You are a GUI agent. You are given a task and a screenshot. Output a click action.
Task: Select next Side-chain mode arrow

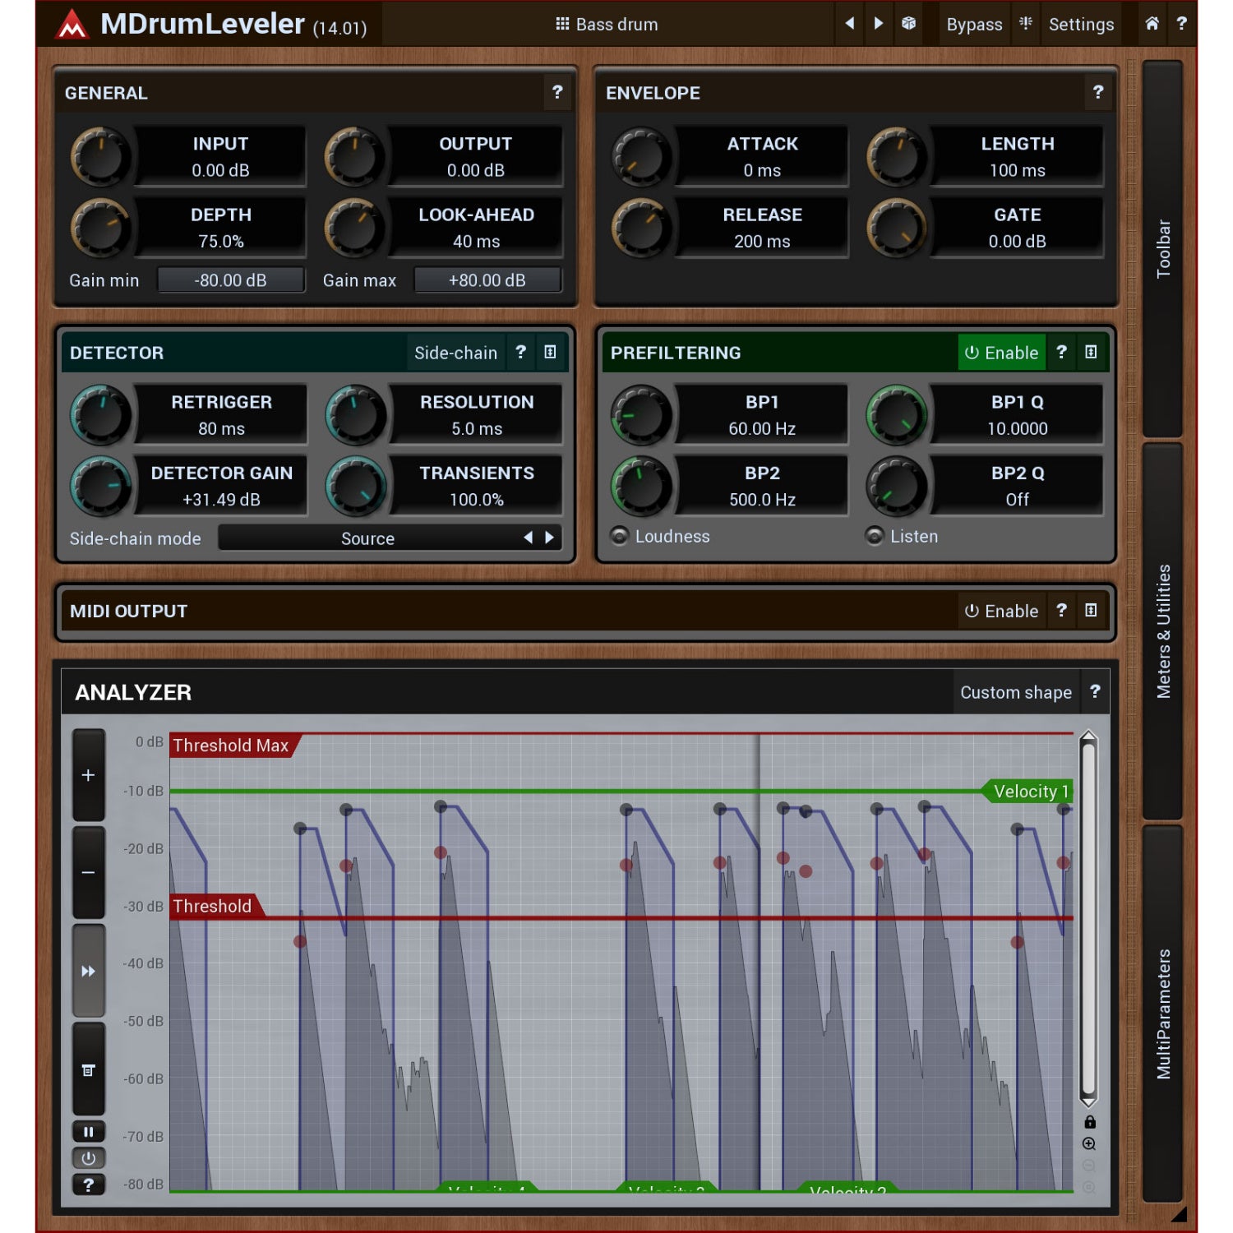click(550, 538)
